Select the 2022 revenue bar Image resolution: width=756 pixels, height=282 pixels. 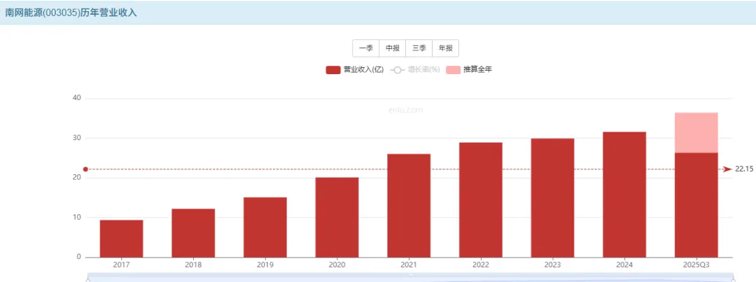[481, 199]
